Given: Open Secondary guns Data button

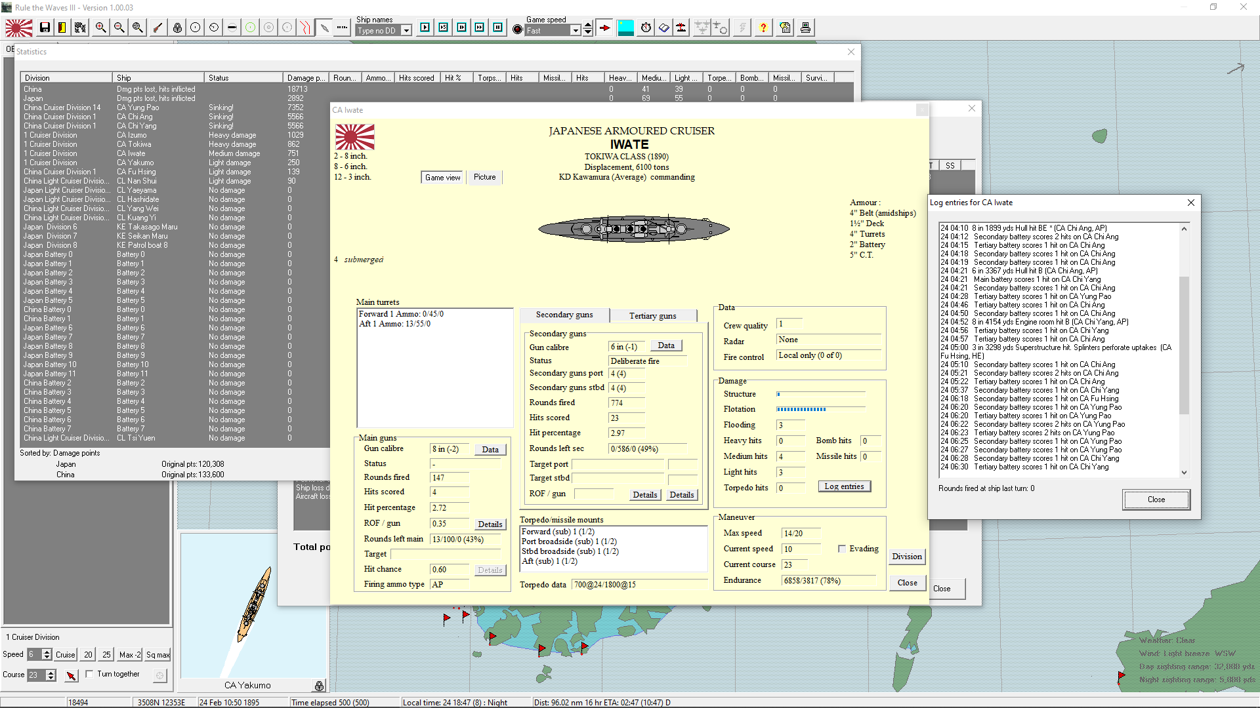Looking at the screenshot, I should 666,345.
